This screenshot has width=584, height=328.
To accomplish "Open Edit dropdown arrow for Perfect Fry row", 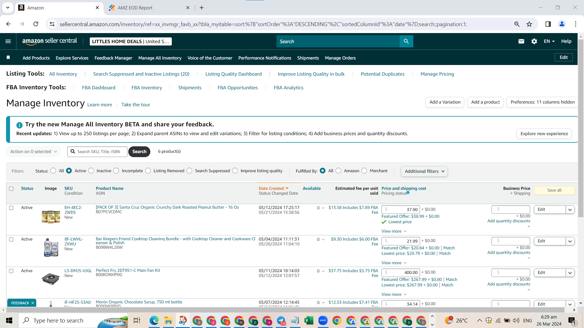I will pos(570,273).
